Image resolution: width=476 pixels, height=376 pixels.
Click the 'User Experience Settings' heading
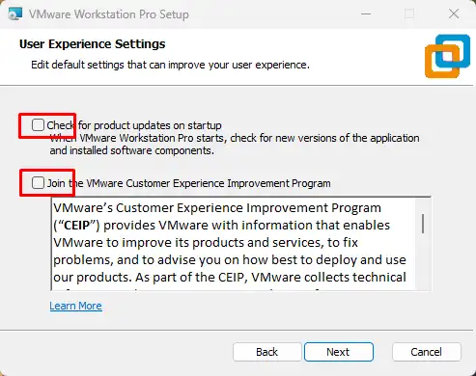click(x=93, y=44)
